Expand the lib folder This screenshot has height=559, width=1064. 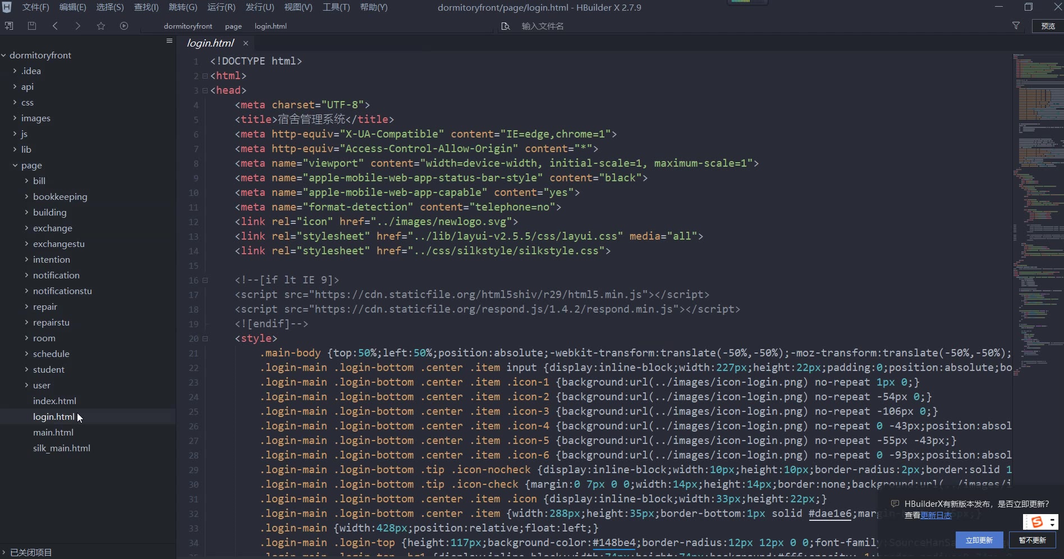(15, 149)
